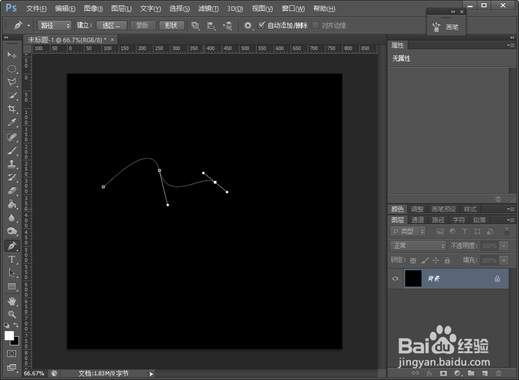Toggle lock all padlock icon
Viewport: 519px width, 380px height.
[447, 261]
